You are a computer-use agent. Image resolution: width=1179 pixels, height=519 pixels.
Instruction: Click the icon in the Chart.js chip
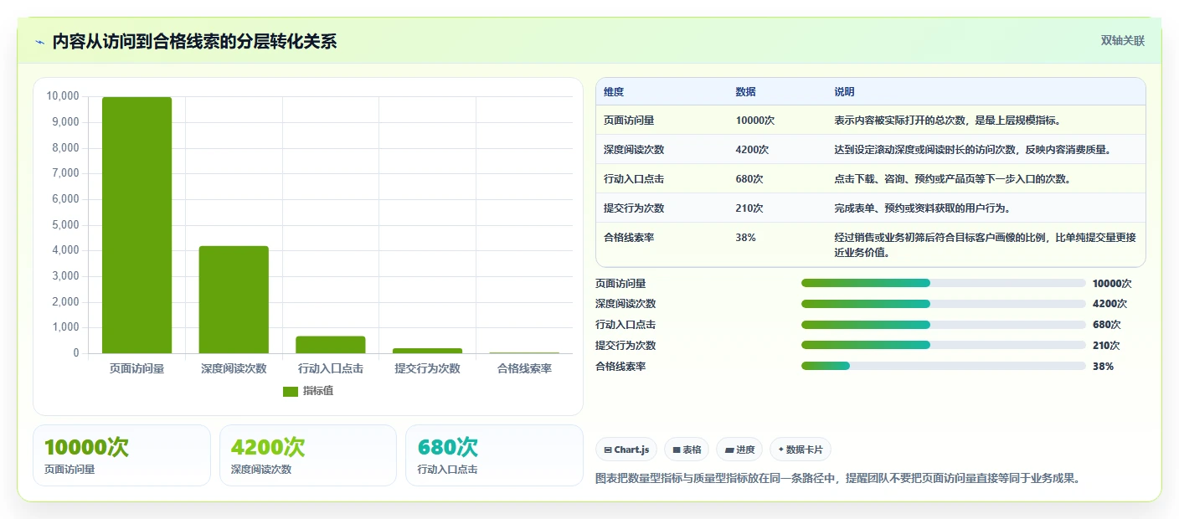608,450
